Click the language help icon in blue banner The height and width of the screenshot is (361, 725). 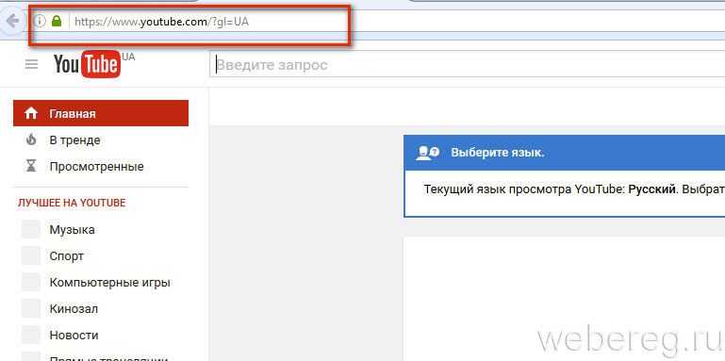pos(427,153)
